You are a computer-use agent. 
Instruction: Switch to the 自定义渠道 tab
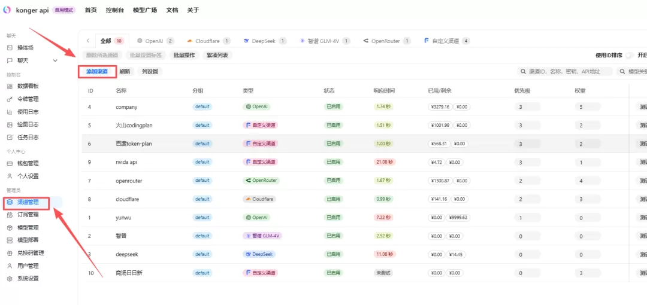point(448,41)
